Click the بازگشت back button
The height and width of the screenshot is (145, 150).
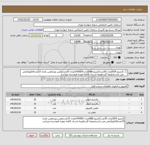click(x=45, y=135)
